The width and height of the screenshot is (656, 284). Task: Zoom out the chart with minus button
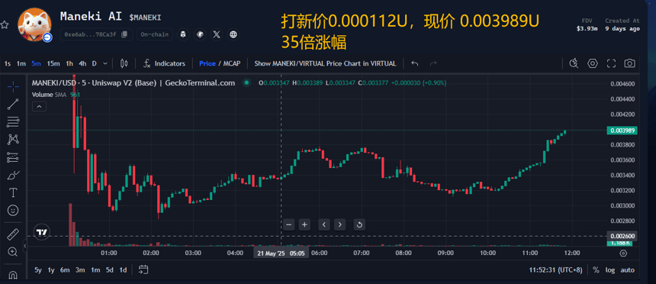coord(288,224)
